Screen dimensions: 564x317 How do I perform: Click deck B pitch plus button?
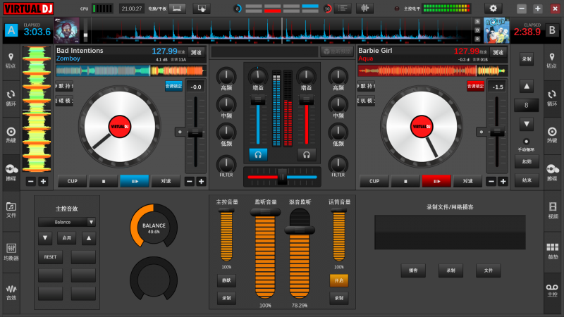click(503, 182)
